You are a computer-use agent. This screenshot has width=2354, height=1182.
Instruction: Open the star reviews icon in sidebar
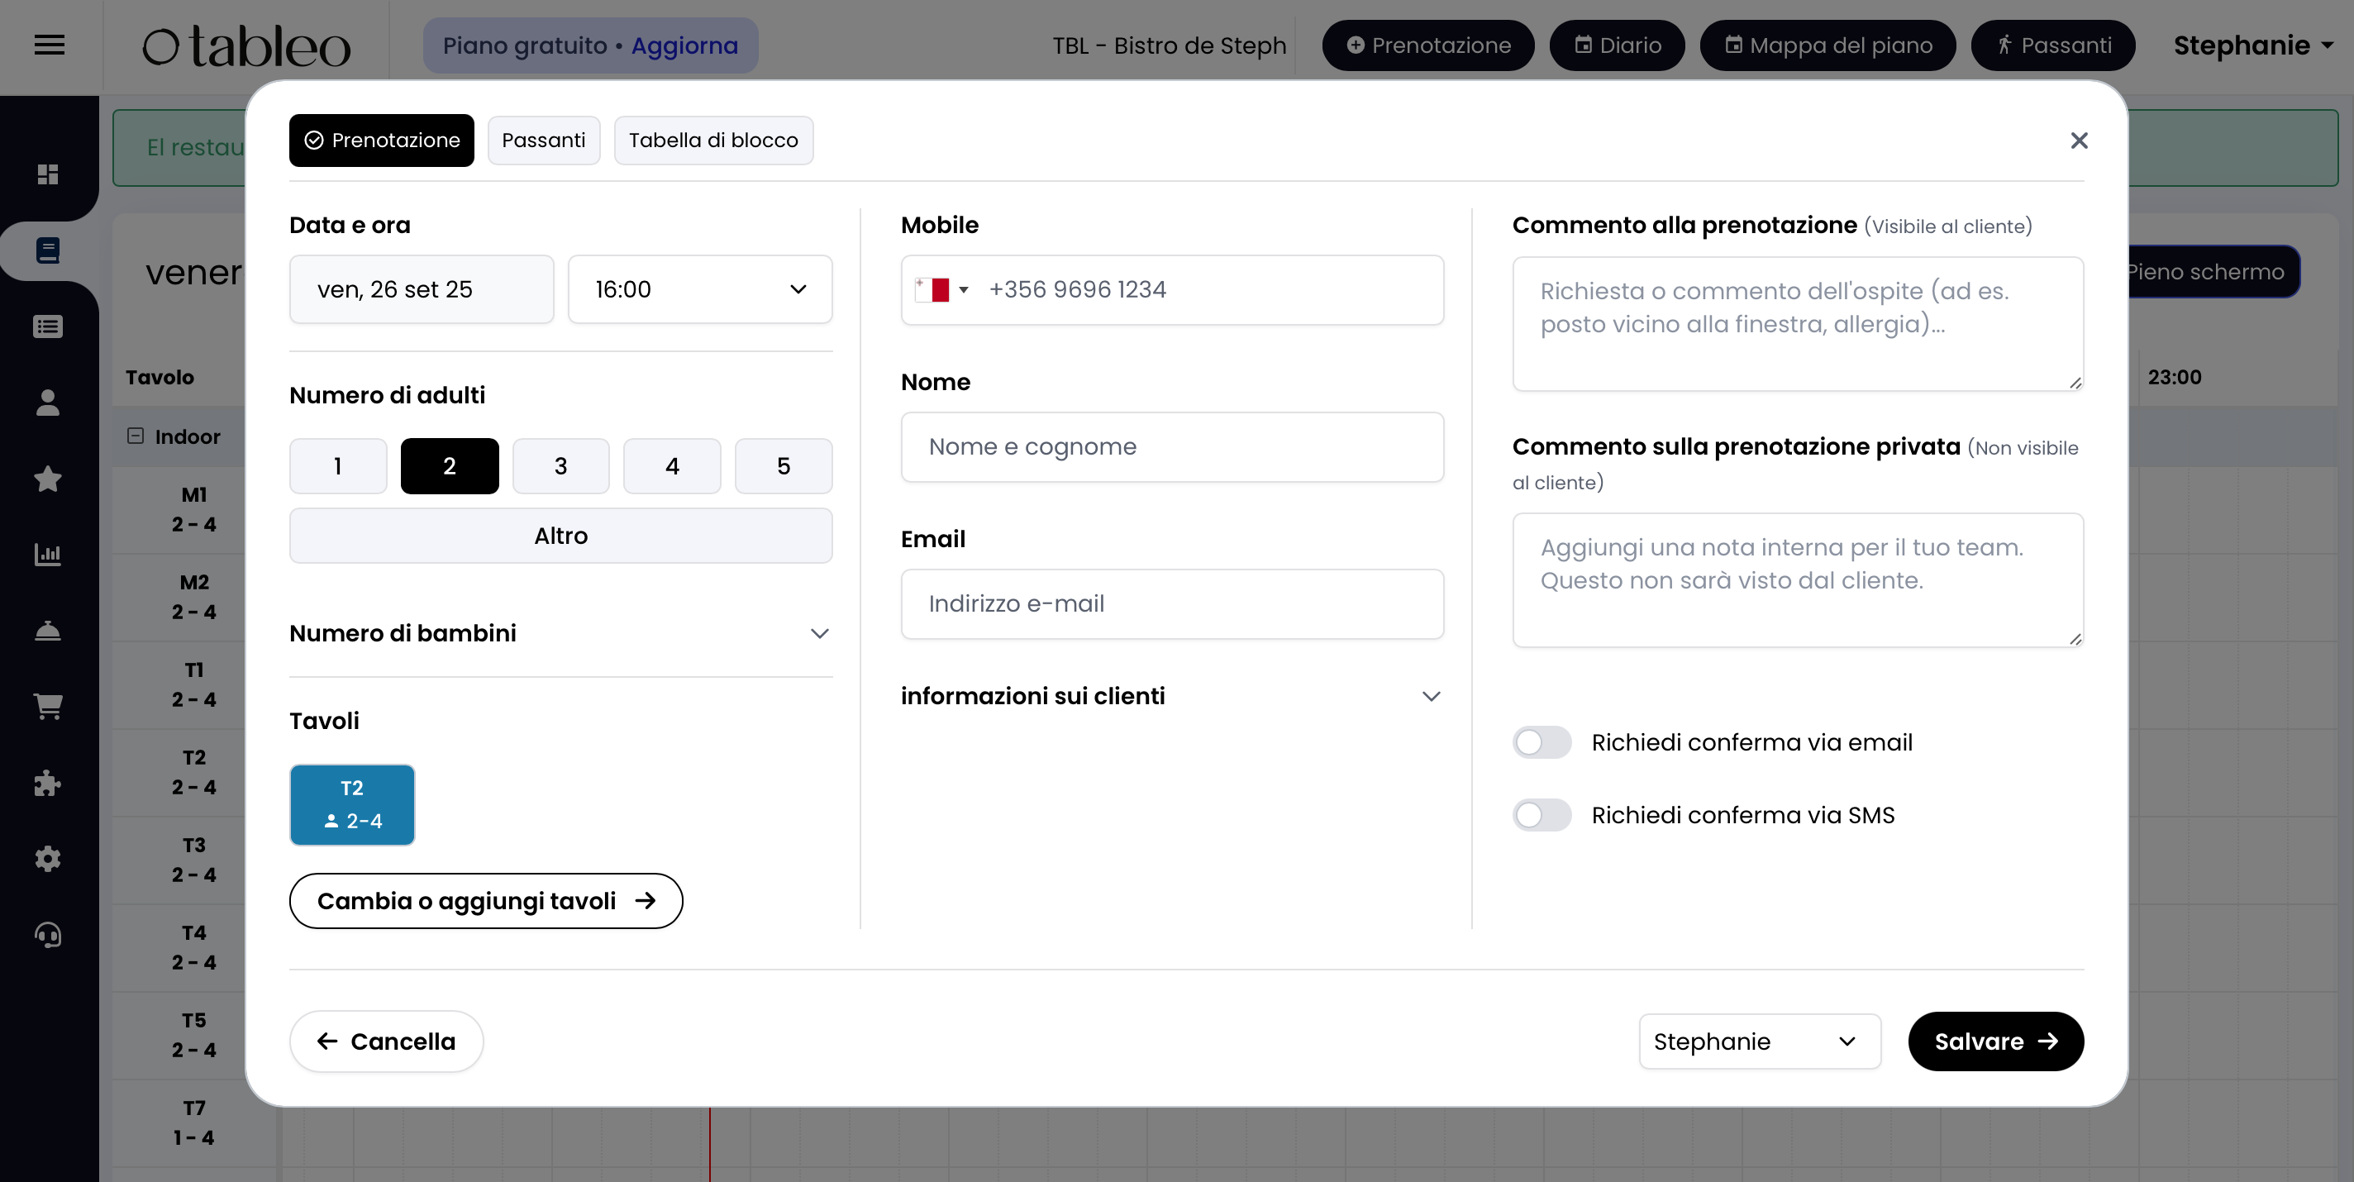coord(47,478)
